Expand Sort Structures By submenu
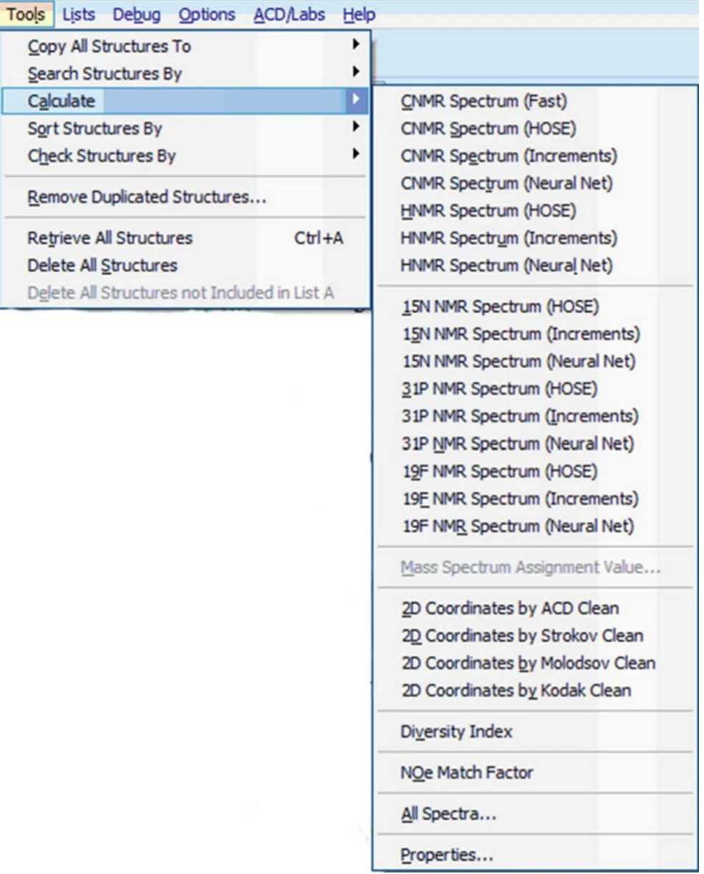Viewport: 704px width, 874px height. (x=186, y=129)
